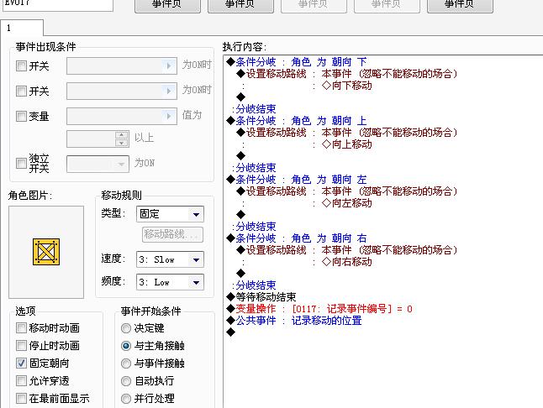Select the 分歧结束 line after ◇向下移动 branch
The width and height of the screenshot is (543, 408).
pos(254,109)
